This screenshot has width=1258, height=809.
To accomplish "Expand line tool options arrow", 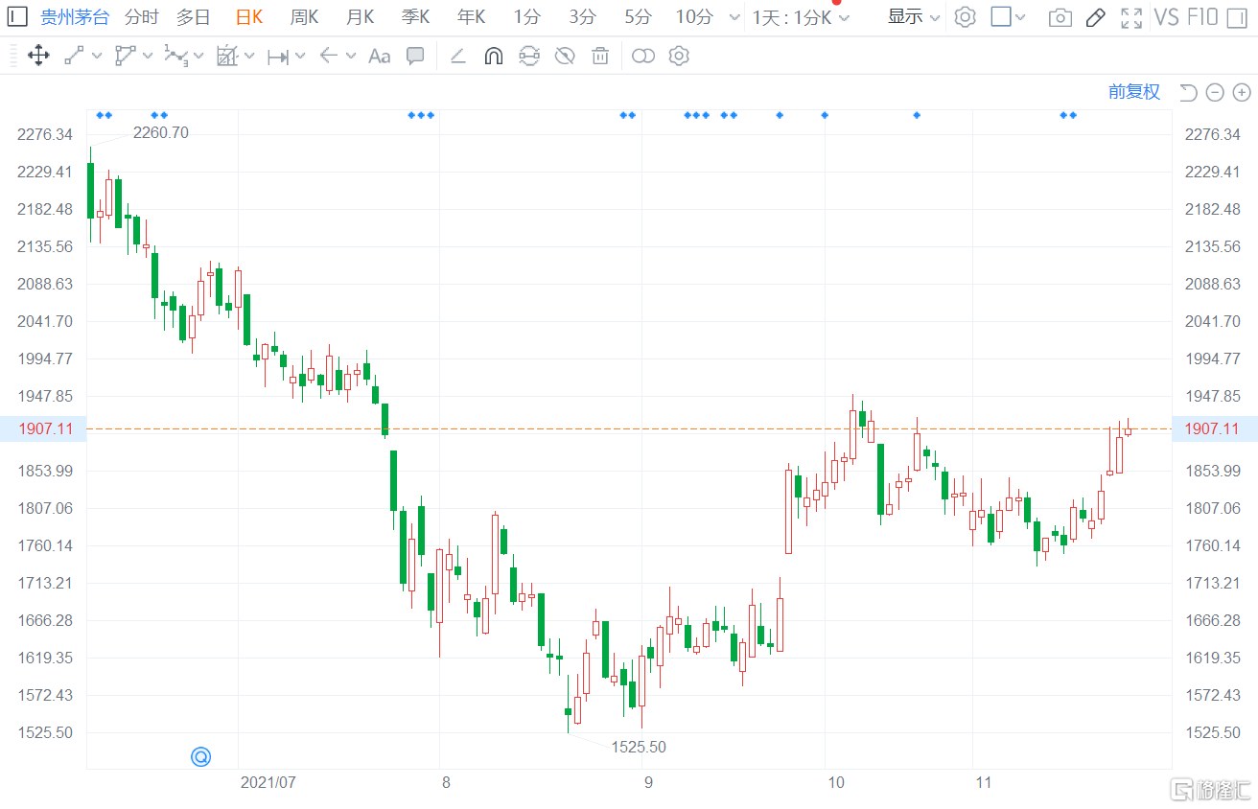I will point(97,57).
